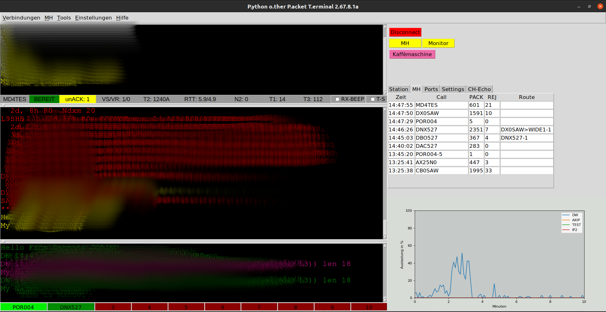Select the CB0SAW row in MH table
The image size is (606, 312).
[470, 170]
